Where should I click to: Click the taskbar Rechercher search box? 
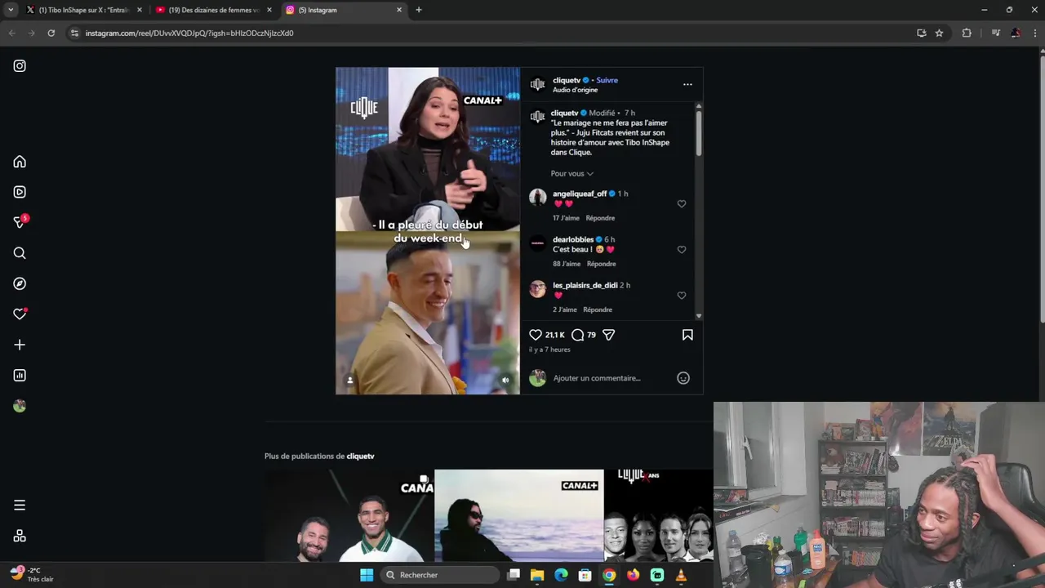(x=441, y=575)
